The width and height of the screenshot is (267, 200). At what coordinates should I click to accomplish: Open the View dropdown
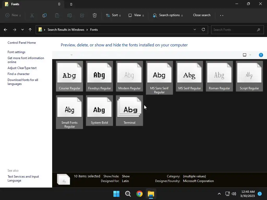click(x=136, y=15)
